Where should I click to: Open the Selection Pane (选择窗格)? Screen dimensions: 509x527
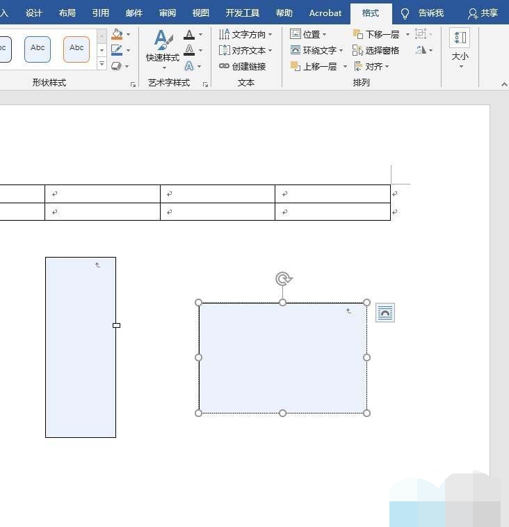[x=376, y=50]
